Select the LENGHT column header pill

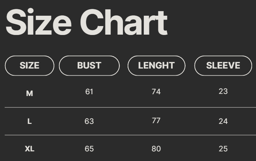pyautogui.click(x=156, y=66)
